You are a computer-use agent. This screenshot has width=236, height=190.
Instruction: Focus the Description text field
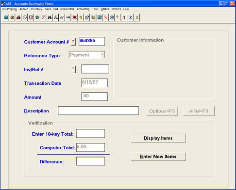(98, 111)
